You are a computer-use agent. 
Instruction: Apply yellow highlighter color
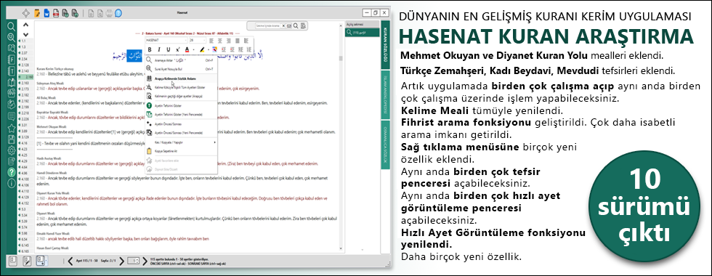click(x=202, y=49)
